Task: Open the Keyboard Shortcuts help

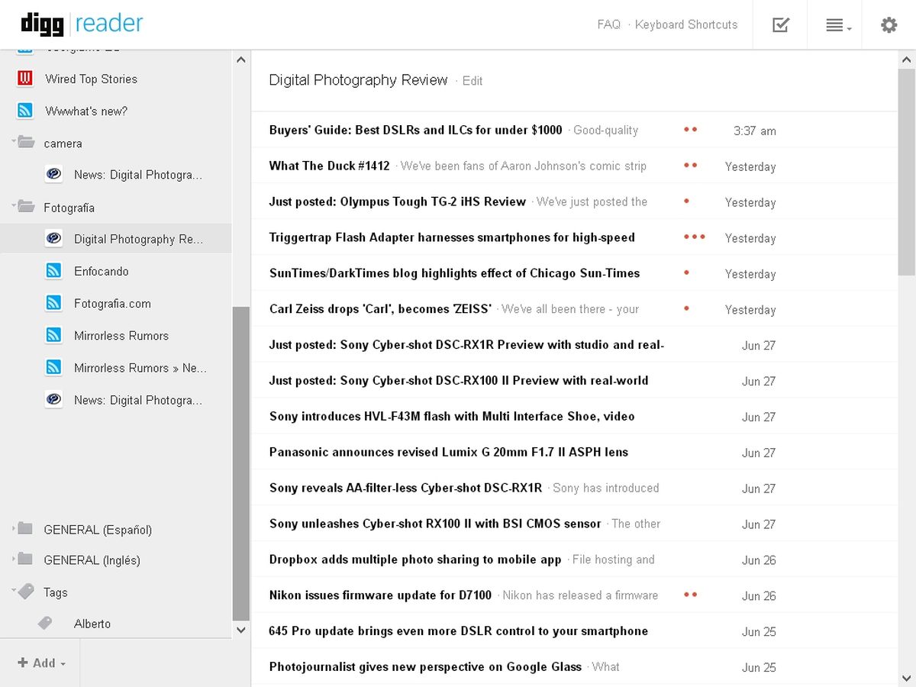Action: [x=685, y=24]
